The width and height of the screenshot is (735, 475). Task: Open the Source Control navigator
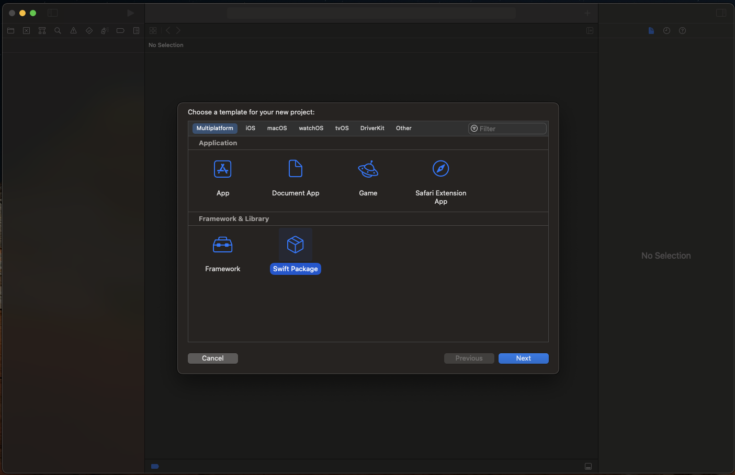point(26,31)
